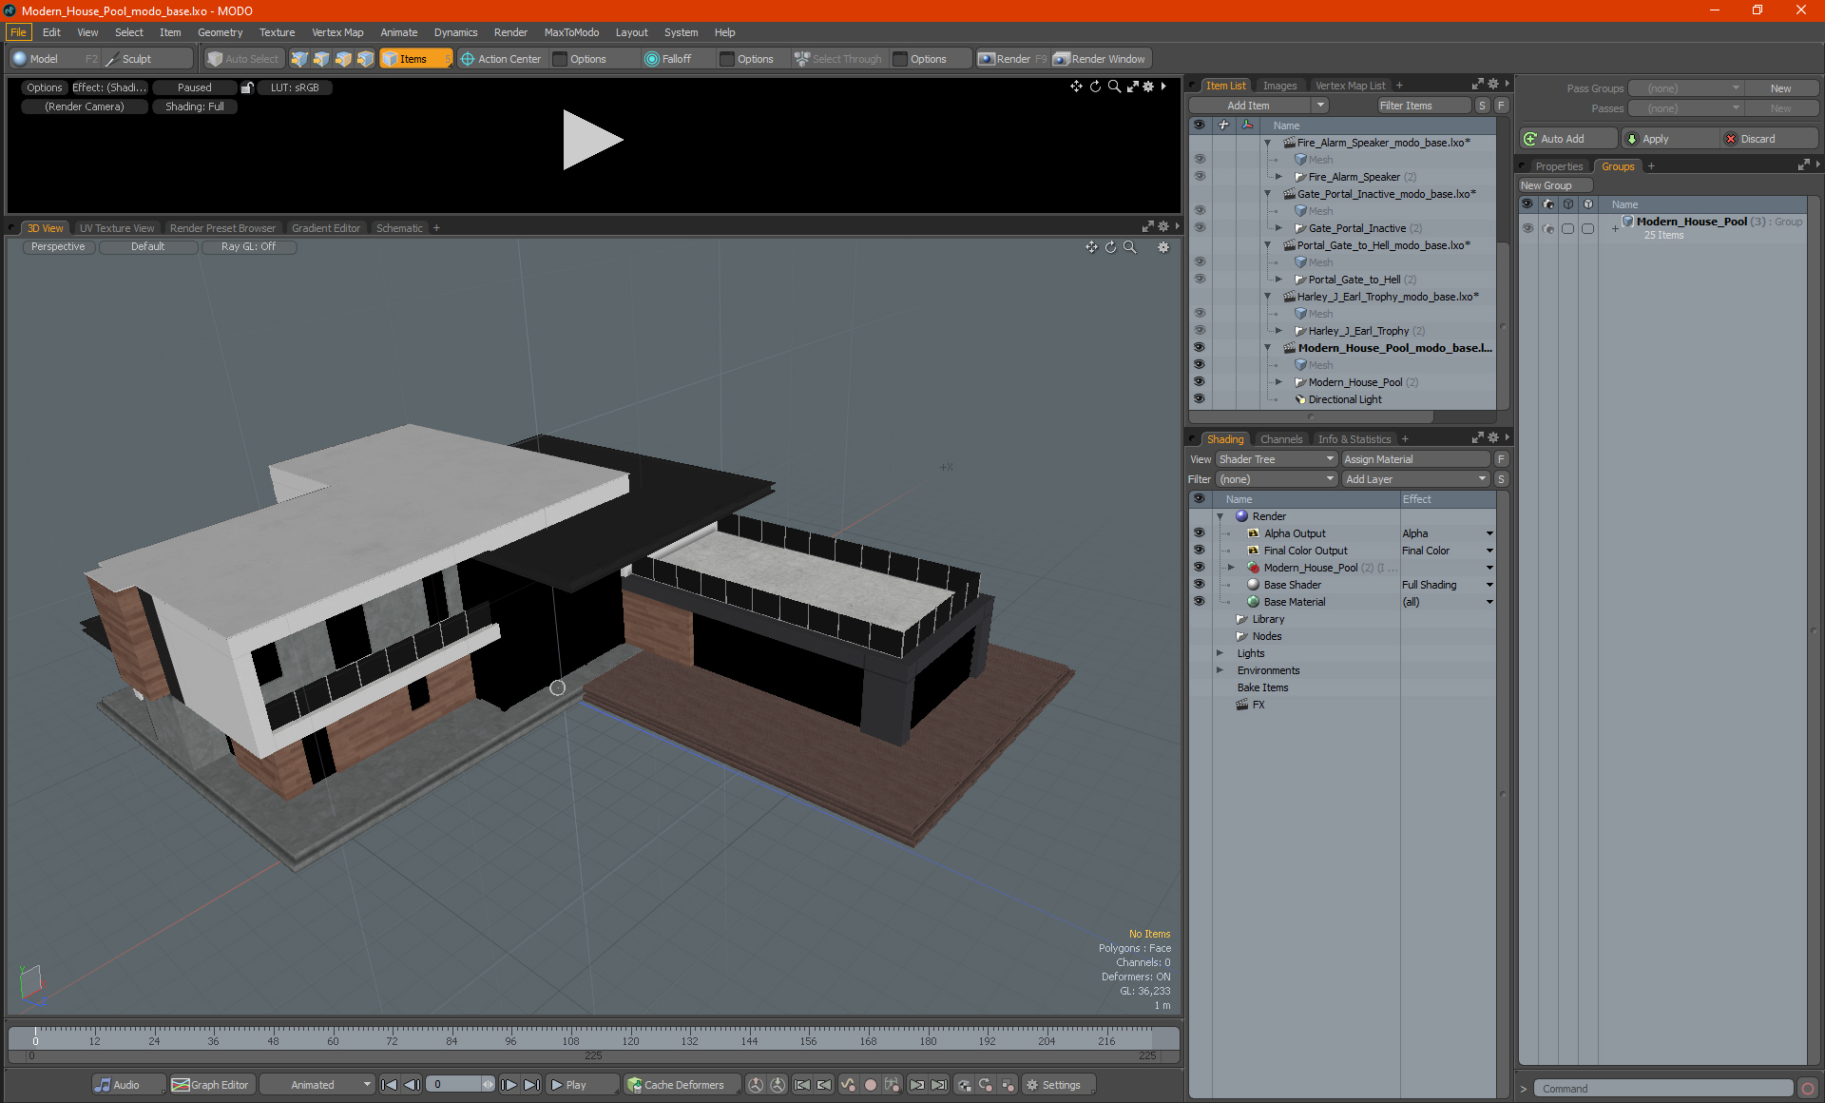Toggle visibility of Alpha Output shader
Viewport: 1825px width, 1103px height.
tap(1200, 533)
